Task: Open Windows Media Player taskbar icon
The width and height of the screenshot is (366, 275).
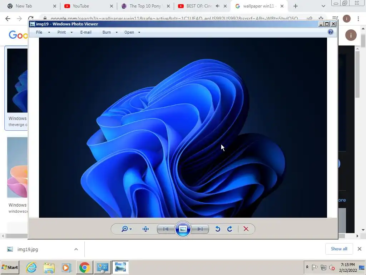Action: tap(66, 267)
